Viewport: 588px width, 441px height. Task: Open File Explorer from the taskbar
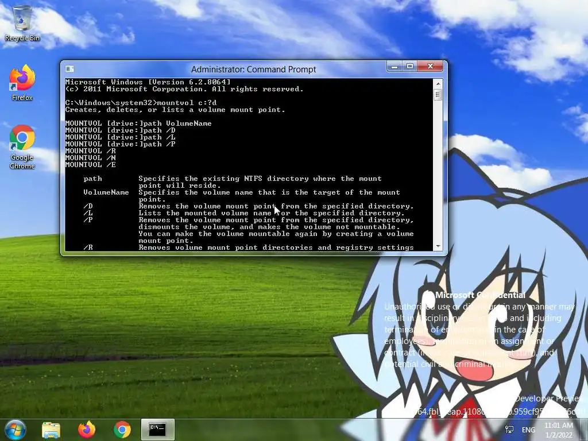pyautogui.click(x=51, y=430)
